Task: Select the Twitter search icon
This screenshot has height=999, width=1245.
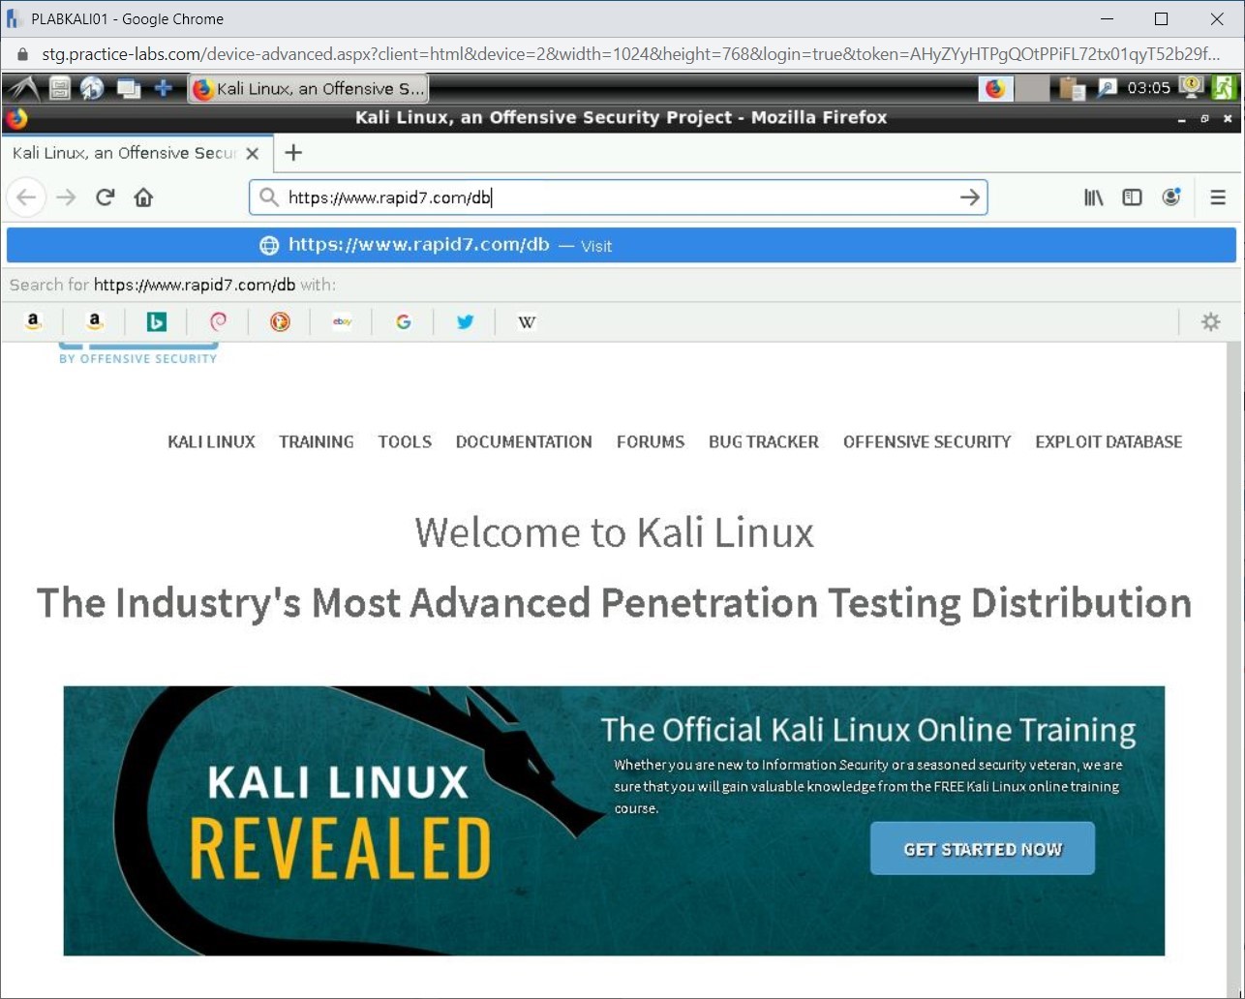Action: pyautogui.click(x=465, y=321)
